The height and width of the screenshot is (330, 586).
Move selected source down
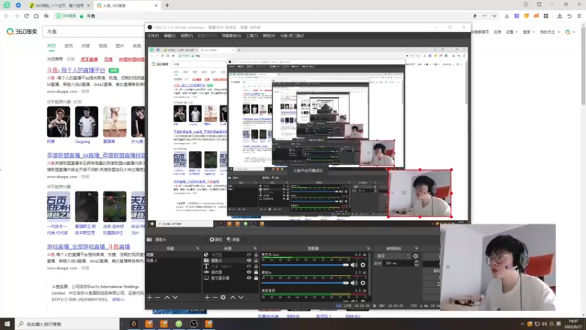tap(241, 298)
